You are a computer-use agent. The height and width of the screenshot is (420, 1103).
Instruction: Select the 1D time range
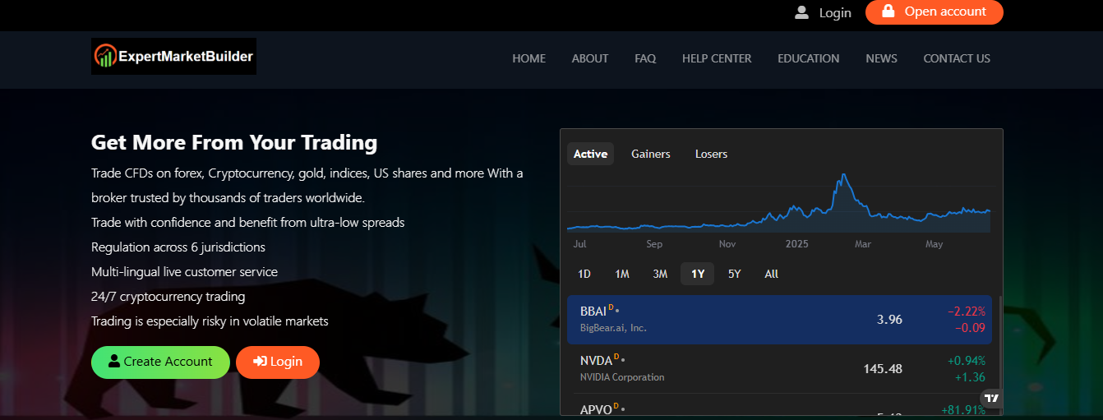point(584,274)
